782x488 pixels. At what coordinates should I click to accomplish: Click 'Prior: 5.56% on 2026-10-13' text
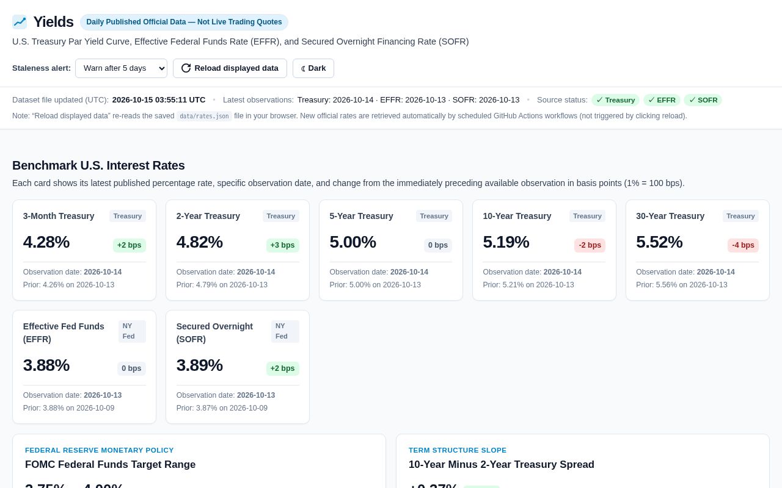(x=682, y=285)
